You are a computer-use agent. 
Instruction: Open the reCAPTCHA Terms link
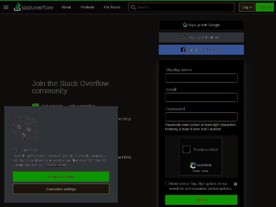[205, 171]
